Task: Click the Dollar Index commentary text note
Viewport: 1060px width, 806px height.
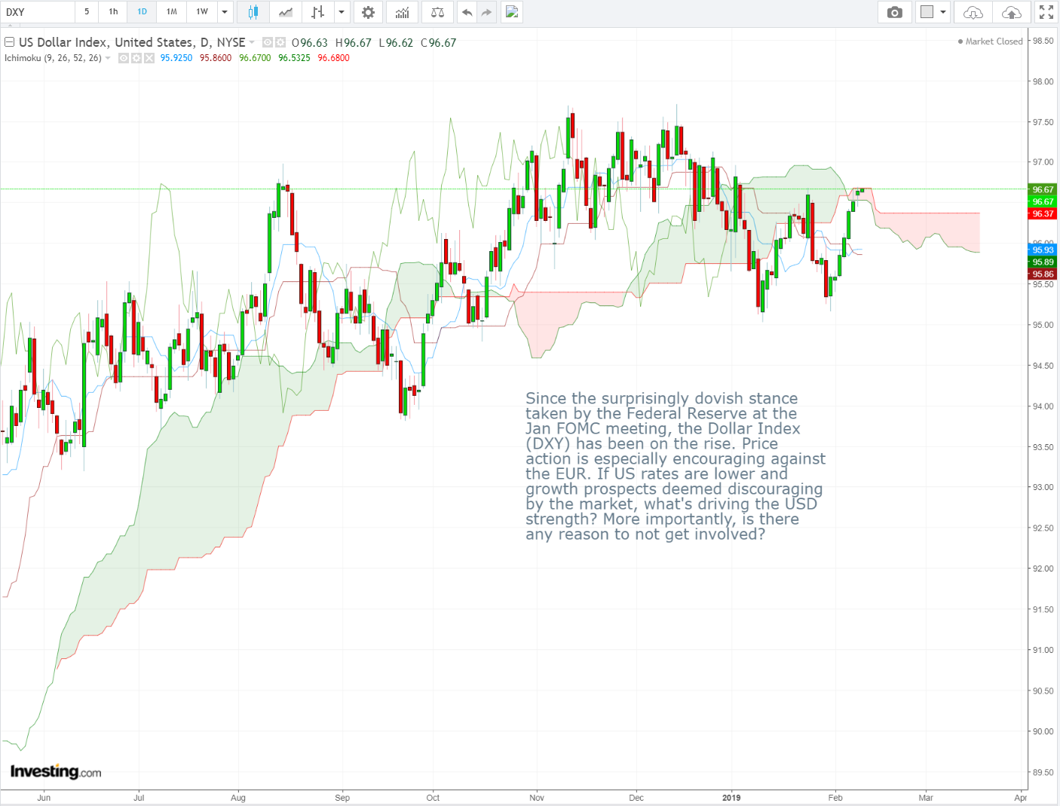Action: coord(676,466)
